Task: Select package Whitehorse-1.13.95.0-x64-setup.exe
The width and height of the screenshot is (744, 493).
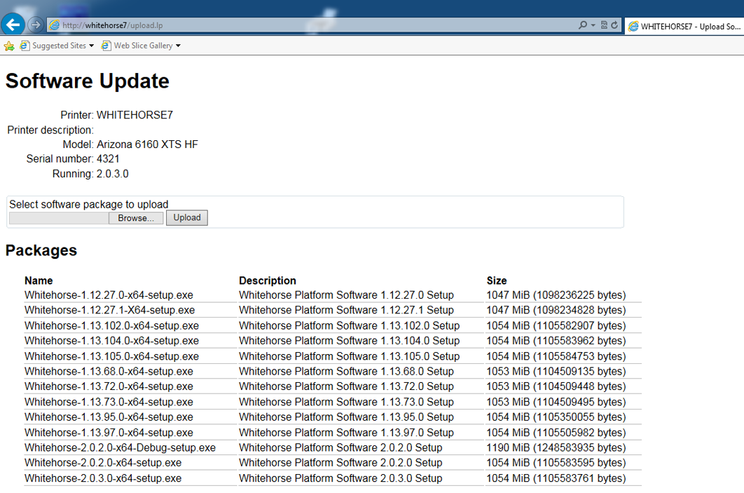Action: [109, 417]
